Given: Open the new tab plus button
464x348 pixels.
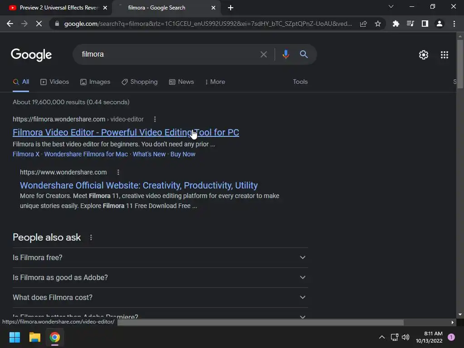Looking at the screenshot, I should (x=231, y=8).
